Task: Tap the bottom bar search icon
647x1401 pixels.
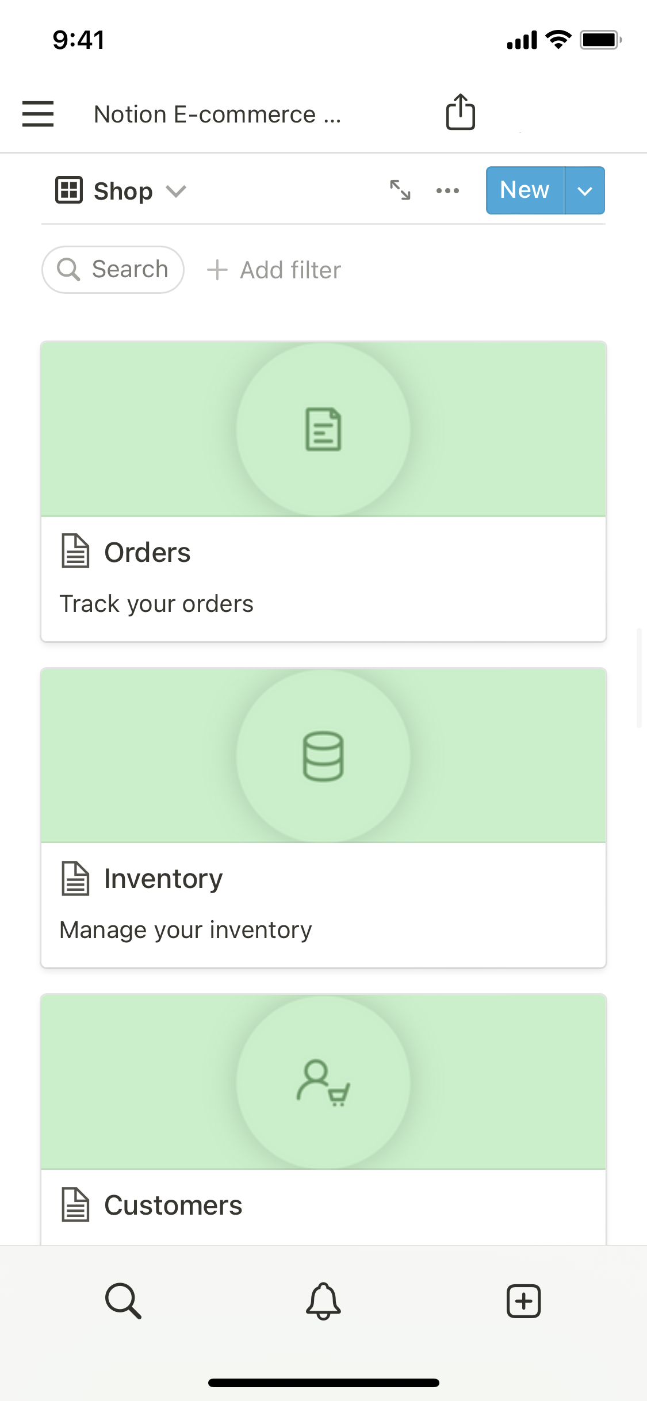Action: [x=123, y=1300]
